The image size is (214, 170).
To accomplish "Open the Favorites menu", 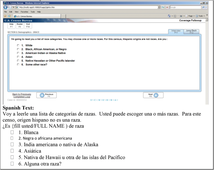I will (x=24, y=12).
